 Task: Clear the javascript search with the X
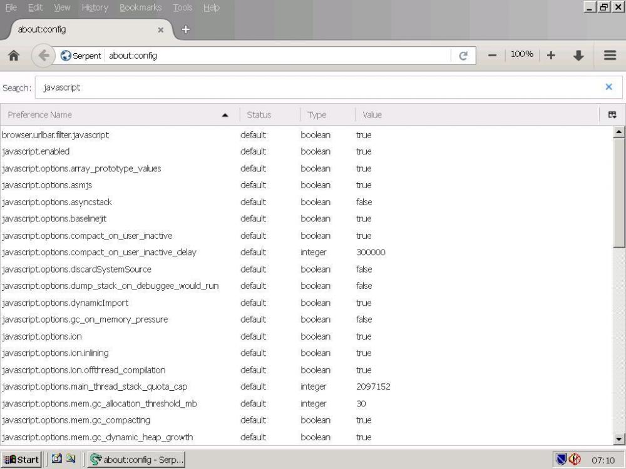pos(608,87)
